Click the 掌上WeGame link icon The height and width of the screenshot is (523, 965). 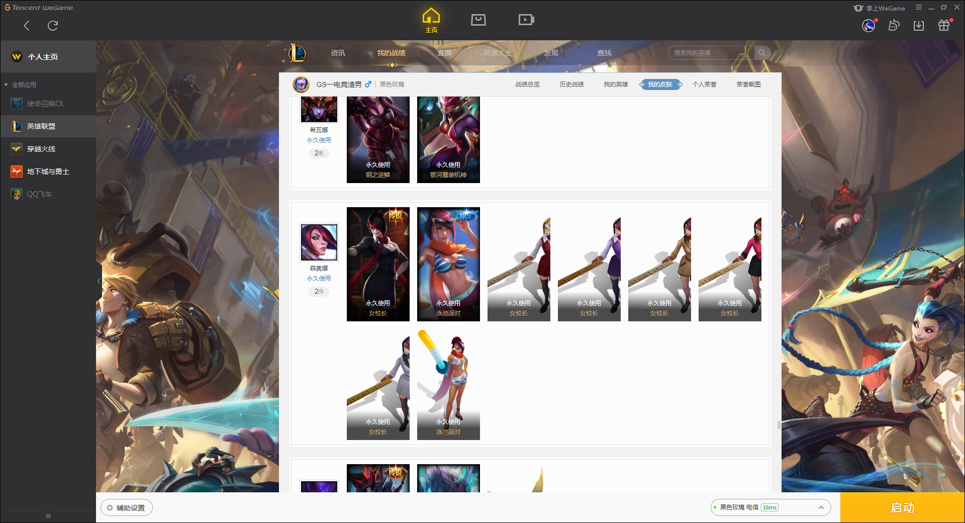[x=858, y=8]
